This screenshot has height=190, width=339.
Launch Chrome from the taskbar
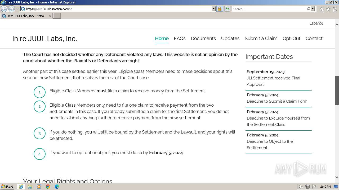point(48,187)
